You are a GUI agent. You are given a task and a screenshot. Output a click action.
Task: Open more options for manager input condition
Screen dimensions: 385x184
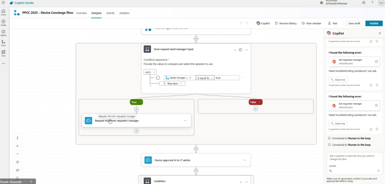point(246,50)
